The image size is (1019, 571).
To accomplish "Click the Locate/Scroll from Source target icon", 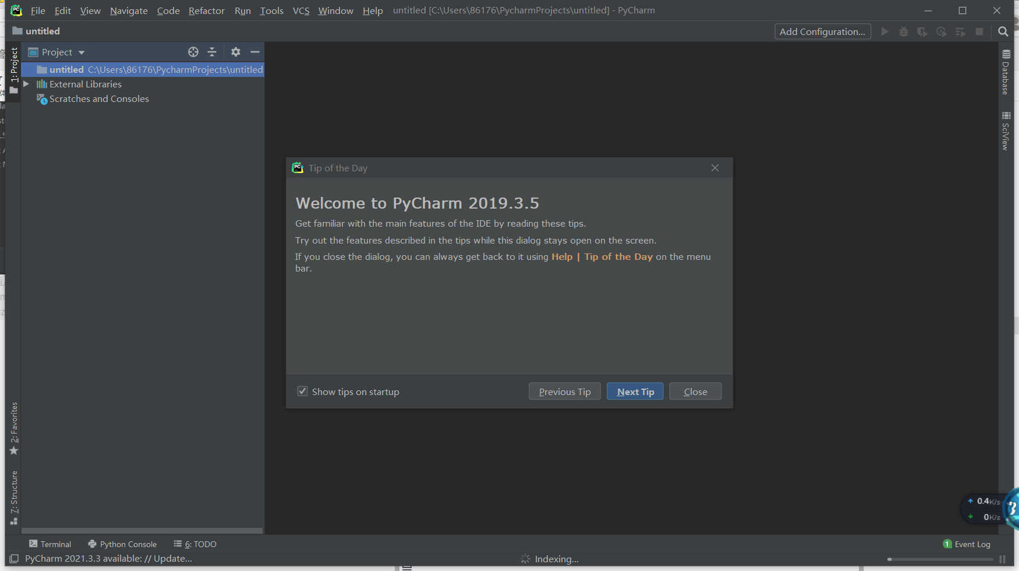I will (x=193, y=52).
